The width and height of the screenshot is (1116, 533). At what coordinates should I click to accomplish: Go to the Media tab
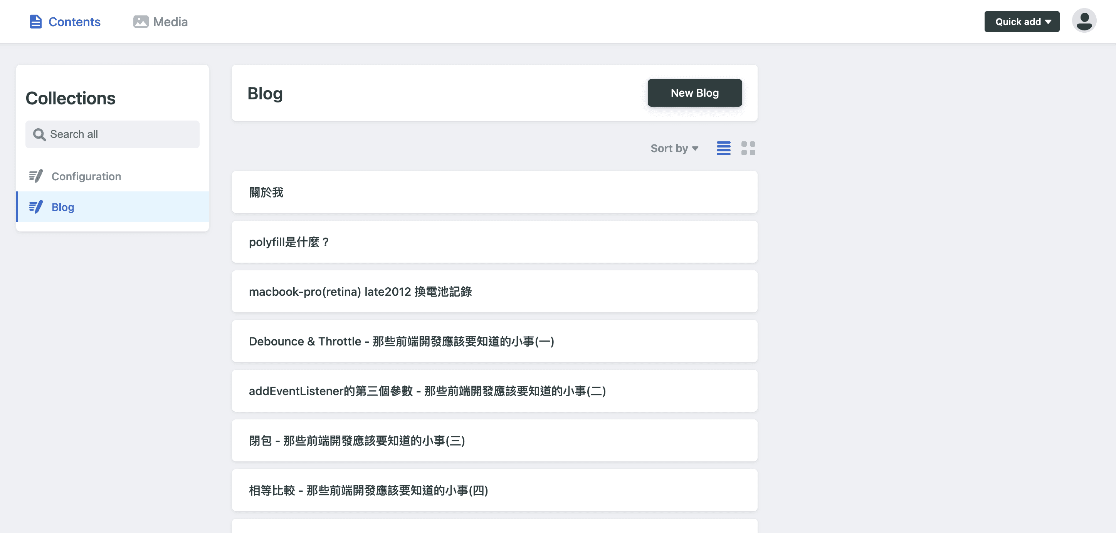(x=170, y=22)
